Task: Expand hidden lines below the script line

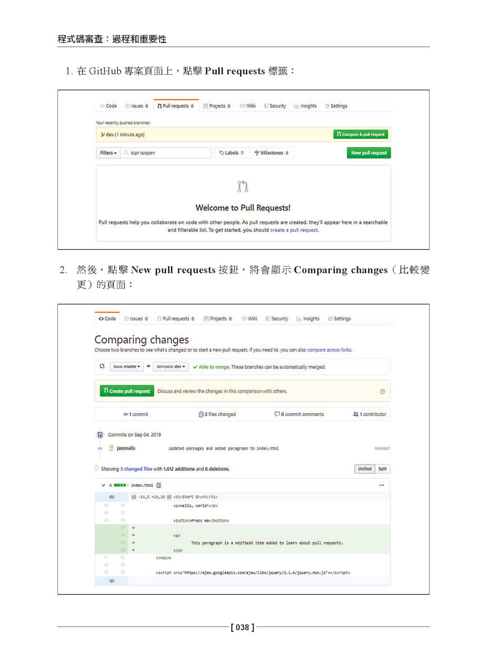Action: 112,580
